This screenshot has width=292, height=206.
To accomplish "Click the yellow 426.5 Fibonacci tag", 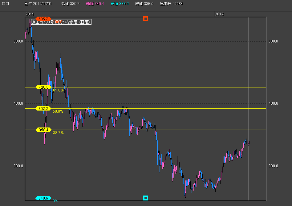I will 43,87.
